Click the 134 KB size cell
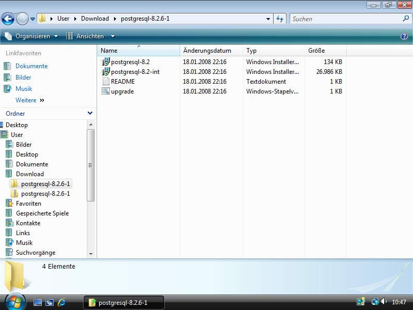The height and width of the screenshot is (310, 413). pyautogui.click(x=332, y=62)
